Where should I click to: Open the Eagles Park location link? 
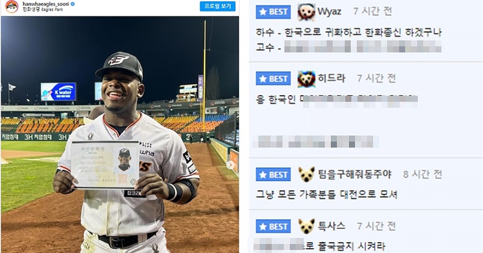[41, 9]
